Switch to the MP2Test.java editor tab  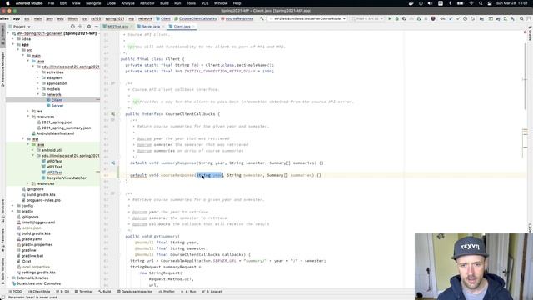point(117,26)
